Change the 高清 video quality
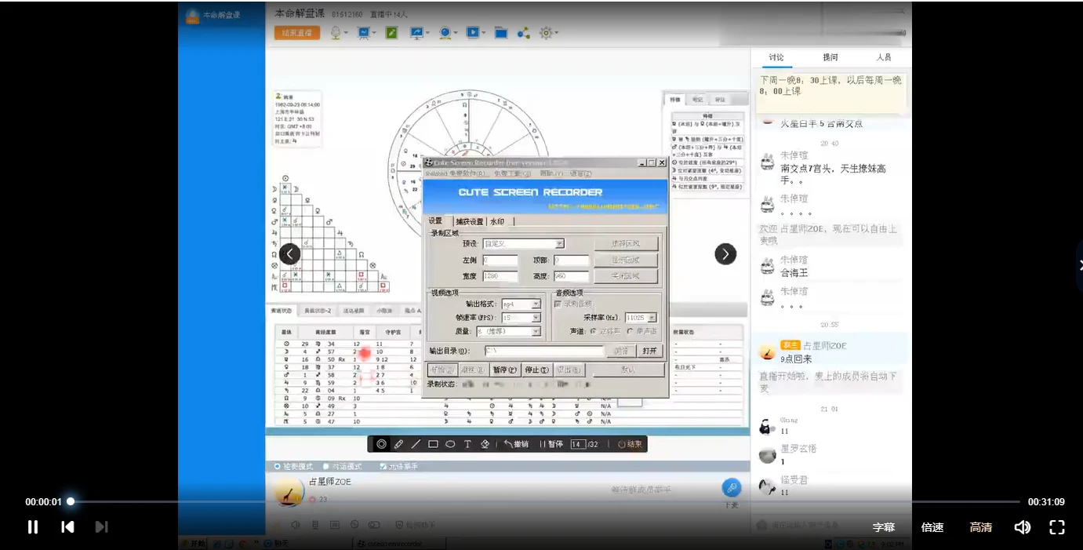The image size is (1083, 550). tap(981, 527)
